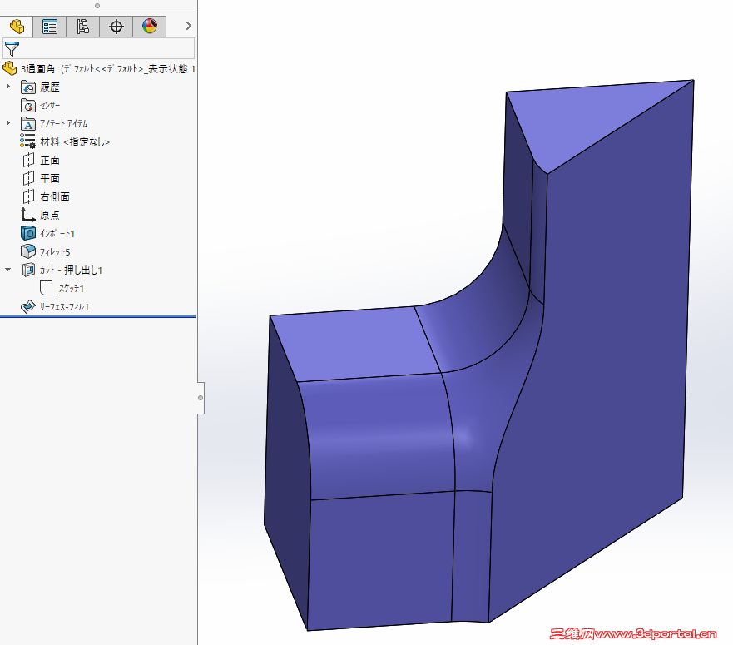Screen dimensions: 733x645
Task: Open the DimXpertManager crosshair tab
Action: point(116,26)
